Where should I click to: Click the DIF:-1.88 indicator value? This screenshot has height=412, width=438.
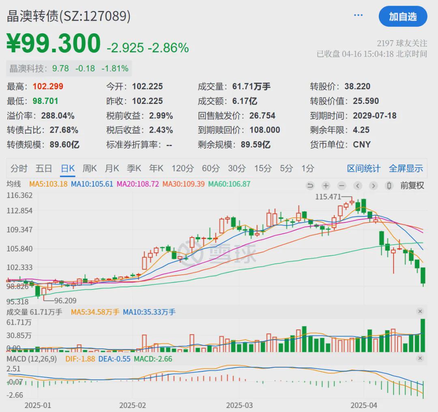point(80,359)
